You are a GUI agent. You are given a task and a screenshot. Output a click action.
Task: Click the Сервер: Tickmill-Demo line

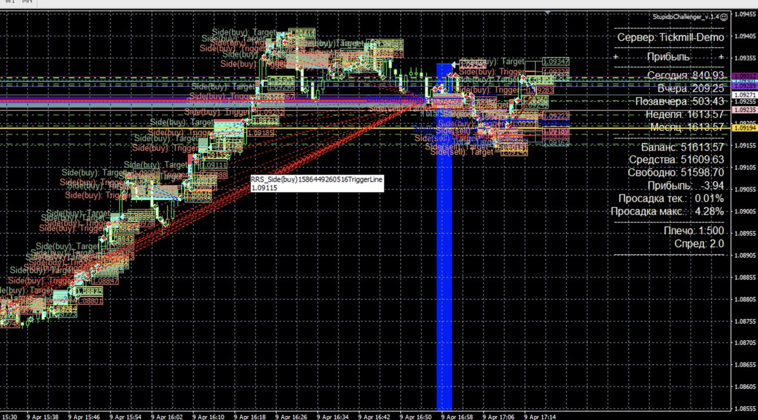670,37
